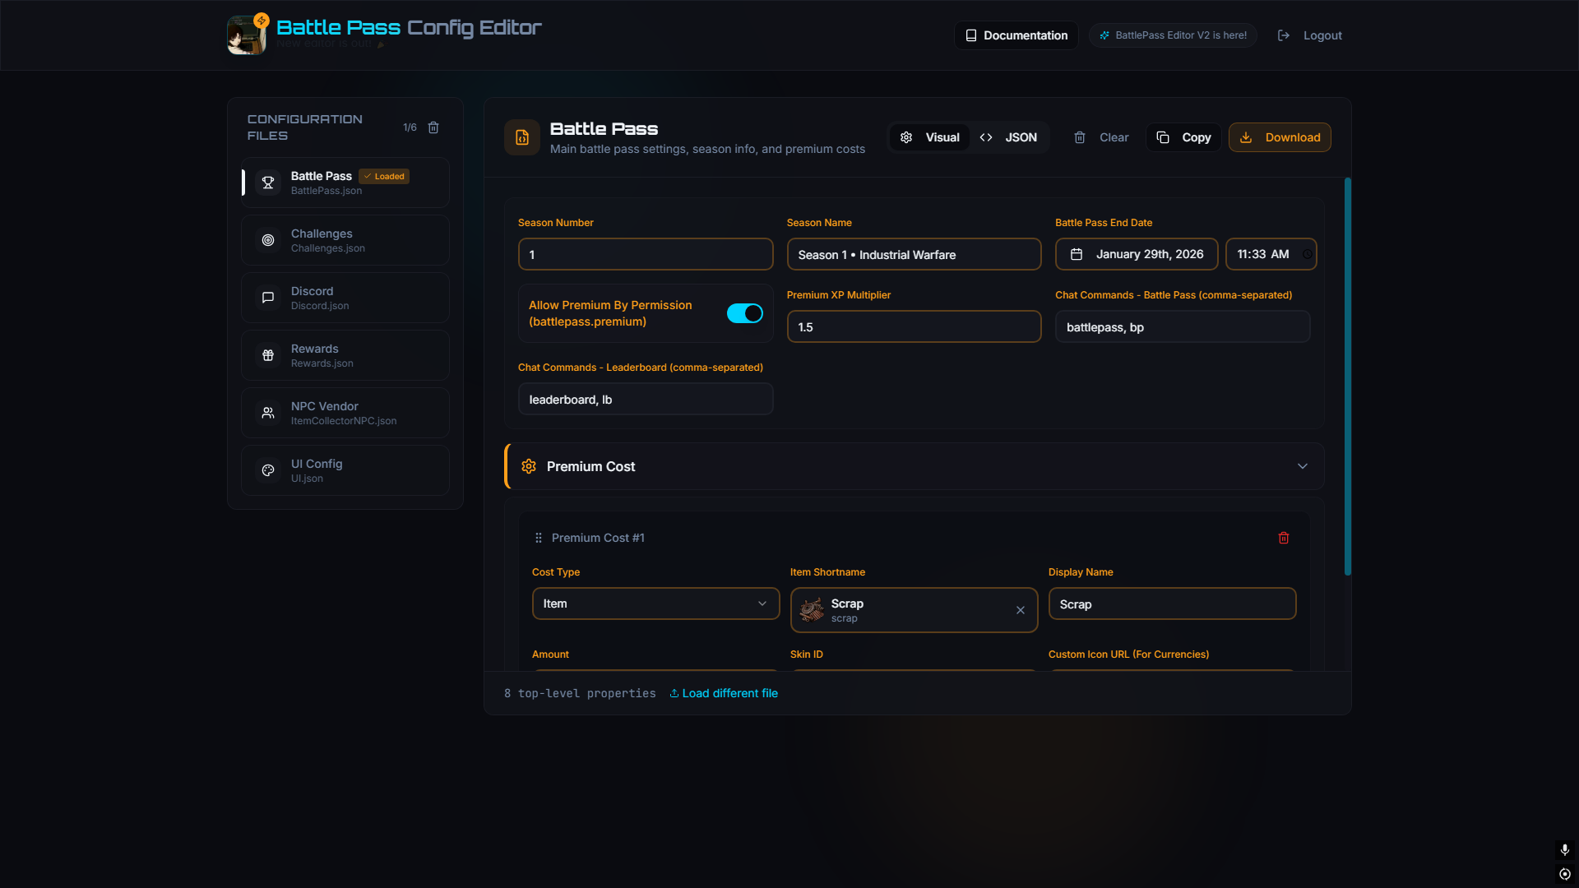Open the Cost Type dropdown
The width and height of the screenshot is (1579, 888).
pos(655,604)
